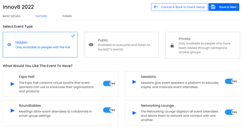Click the floppy disk save icon
245x135 pixels.
tap(213, 7)
